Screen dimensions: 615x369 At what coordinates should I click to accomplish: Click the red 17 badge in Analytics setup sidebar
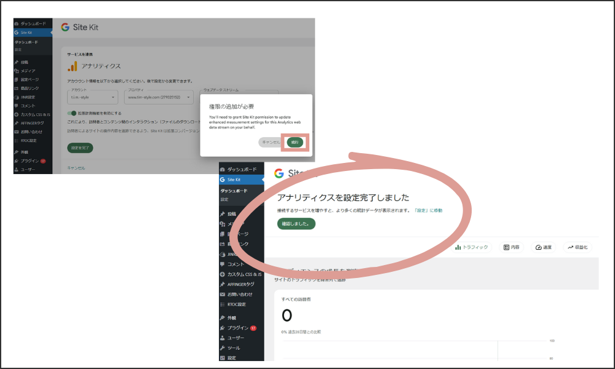(x=43, y=161)
